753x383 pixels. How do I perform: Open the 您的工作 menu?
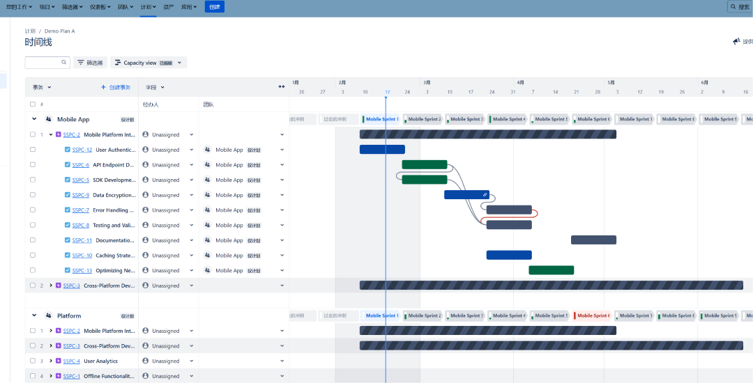(20, 7)
